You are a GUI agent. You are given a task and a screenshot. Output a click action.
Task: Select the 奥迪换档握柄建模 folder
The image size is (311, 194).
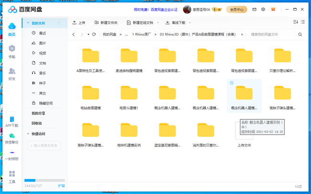click(129, 60)
